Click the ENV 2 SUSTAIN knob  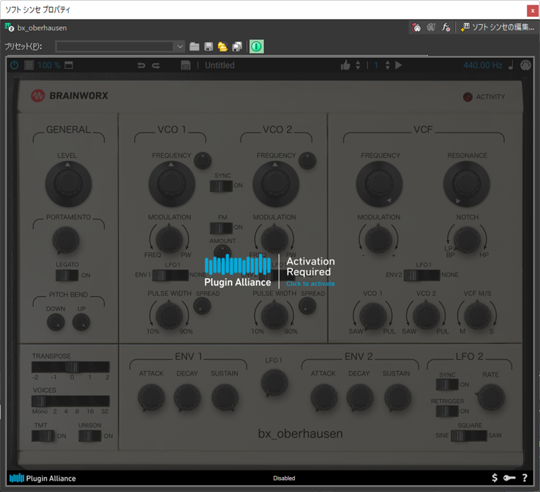(398, 398)
